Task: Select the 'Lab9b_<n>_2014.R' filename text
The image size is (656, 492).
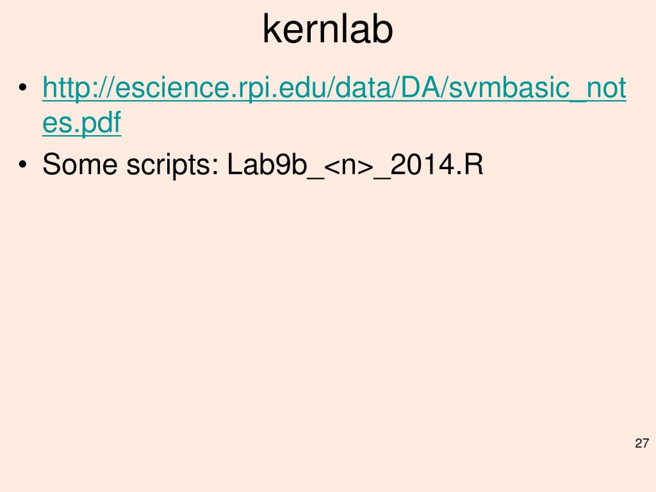Action: (355, 165)
